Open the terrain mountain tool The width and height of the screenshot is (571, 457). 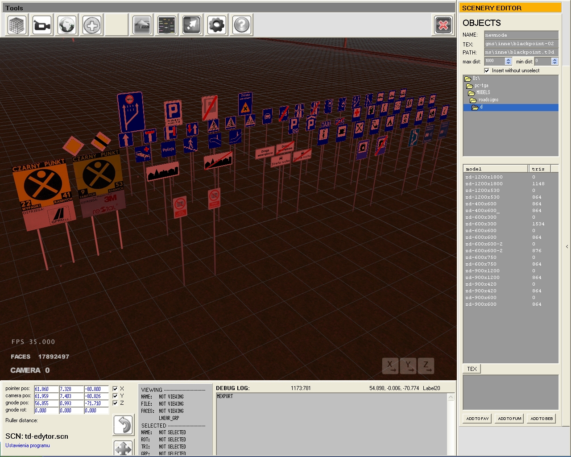coord(142,25)
